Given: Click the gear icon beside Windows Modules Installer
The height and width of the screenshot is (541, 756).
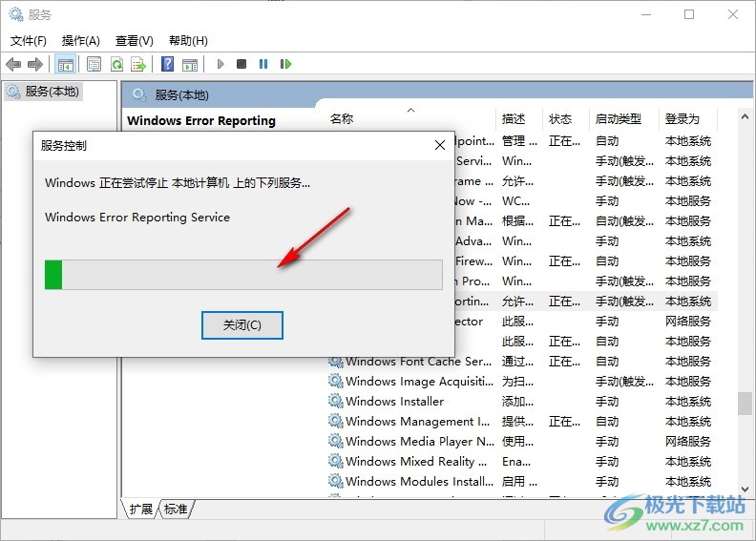Looking at the screenshot, I should pyautogui.click(x=336, y=481).
